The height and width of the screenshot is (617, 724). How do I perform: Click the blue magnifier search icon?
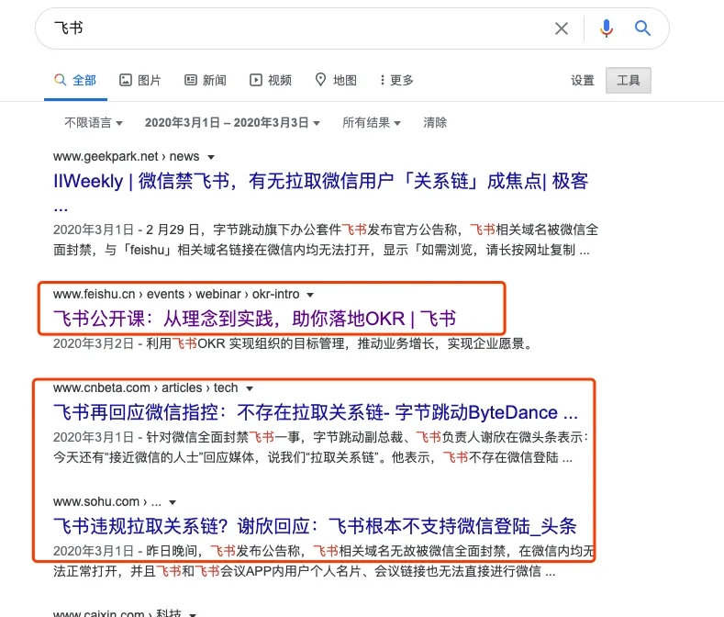[642, 28]
